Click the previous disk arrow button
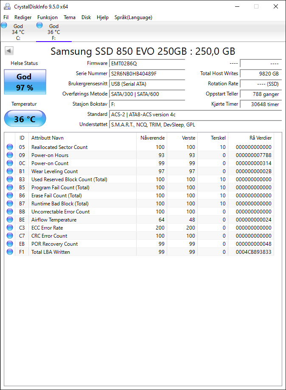The height and width of the screenshot is (390, 286). tap(9, 51)
